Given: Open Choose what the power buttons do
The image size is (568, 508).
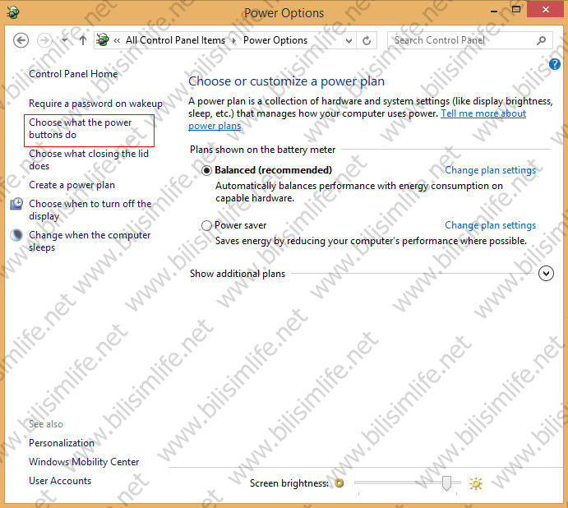Looking at the screenshot, I should pyautogui.click(x=81, y=128).
